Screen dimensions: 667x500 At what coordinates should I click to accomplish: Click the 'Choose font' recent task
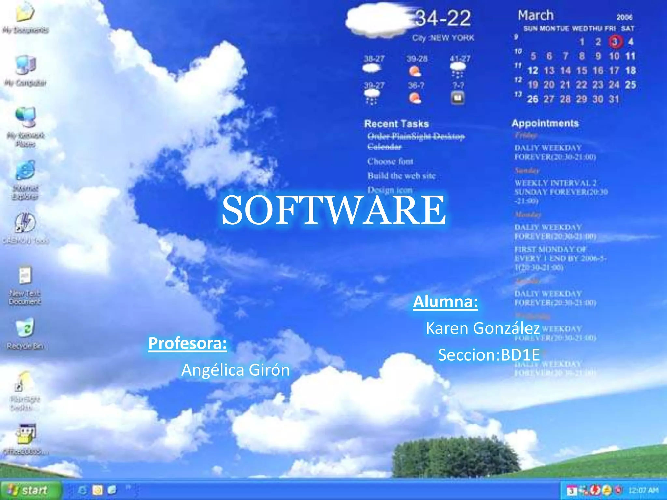[x=390, y=161]
